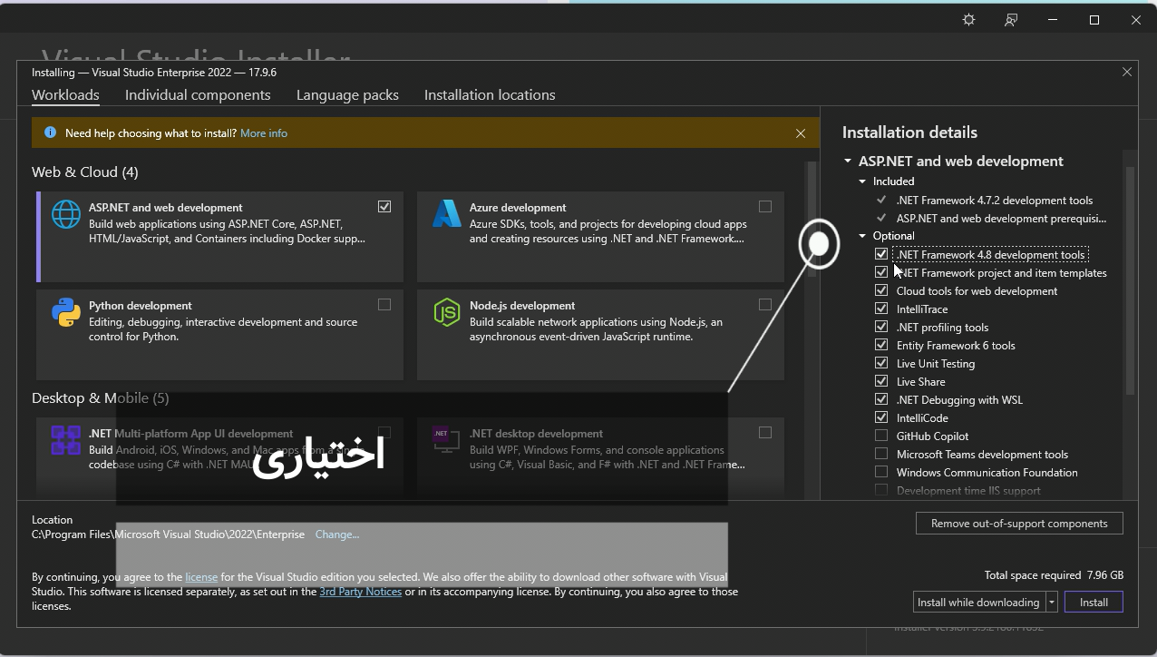This screenshot has height=657, width=1157.
Task: Select ASP.NET and web development prerequisites row
Action: click(1001, 218)
